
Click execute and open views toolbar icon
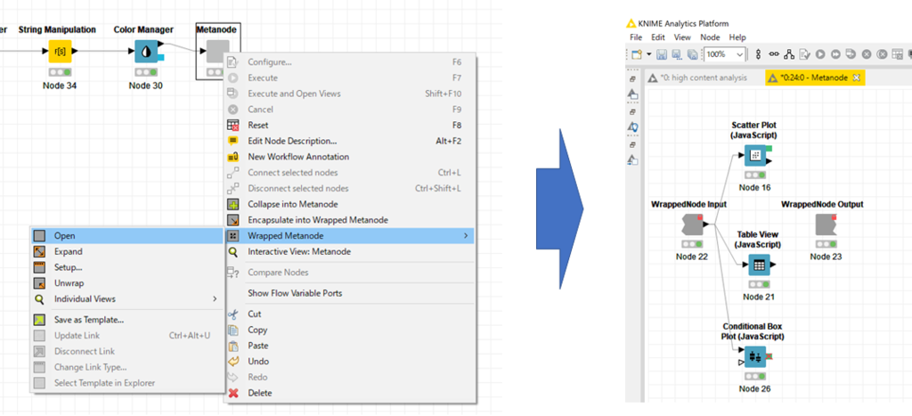pos(851,54)
